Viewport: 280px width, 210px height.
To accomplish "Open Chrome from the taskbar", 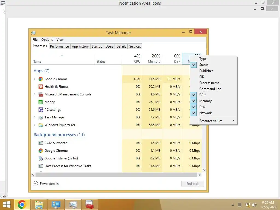I will click(x=22, y=205).
